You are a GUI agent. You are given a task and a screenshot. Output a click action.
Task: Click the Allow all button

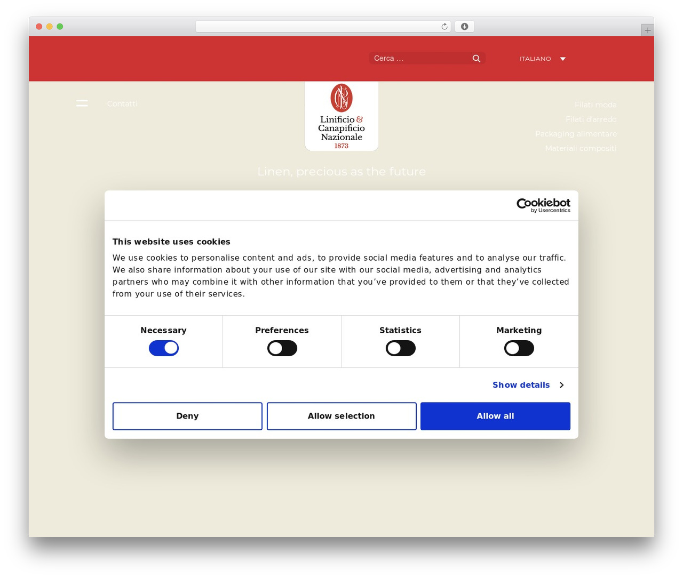[x=495, y=416]
